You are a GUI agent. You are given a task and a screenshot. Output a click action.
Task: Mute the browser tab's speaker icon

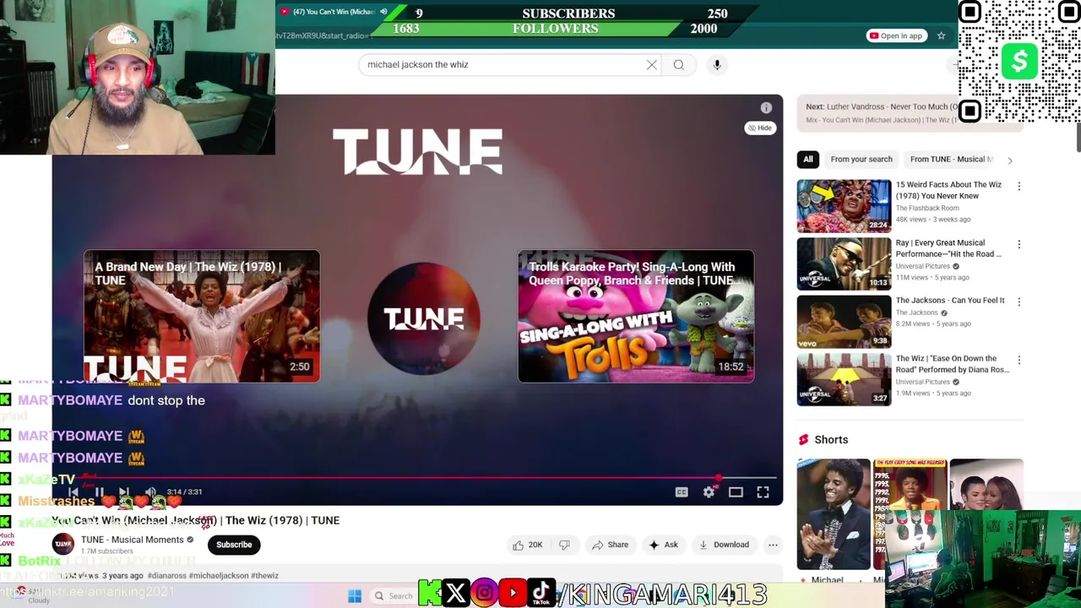(x=383, y=12)
